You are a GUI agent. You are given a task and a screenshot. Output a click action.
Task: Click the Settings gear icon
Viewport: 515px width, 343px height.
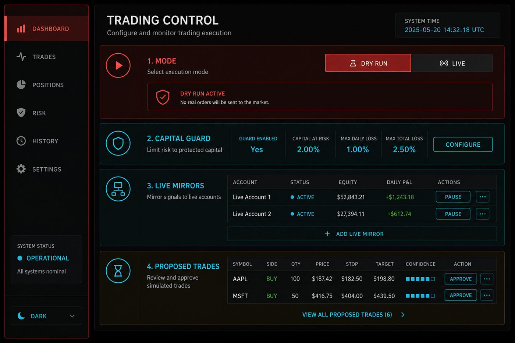coord(21,169)
